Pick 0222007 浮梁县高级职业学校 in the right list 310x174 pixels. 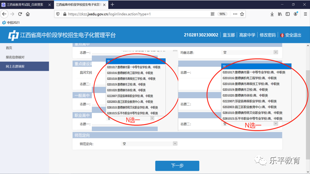(x=248, y=101)
